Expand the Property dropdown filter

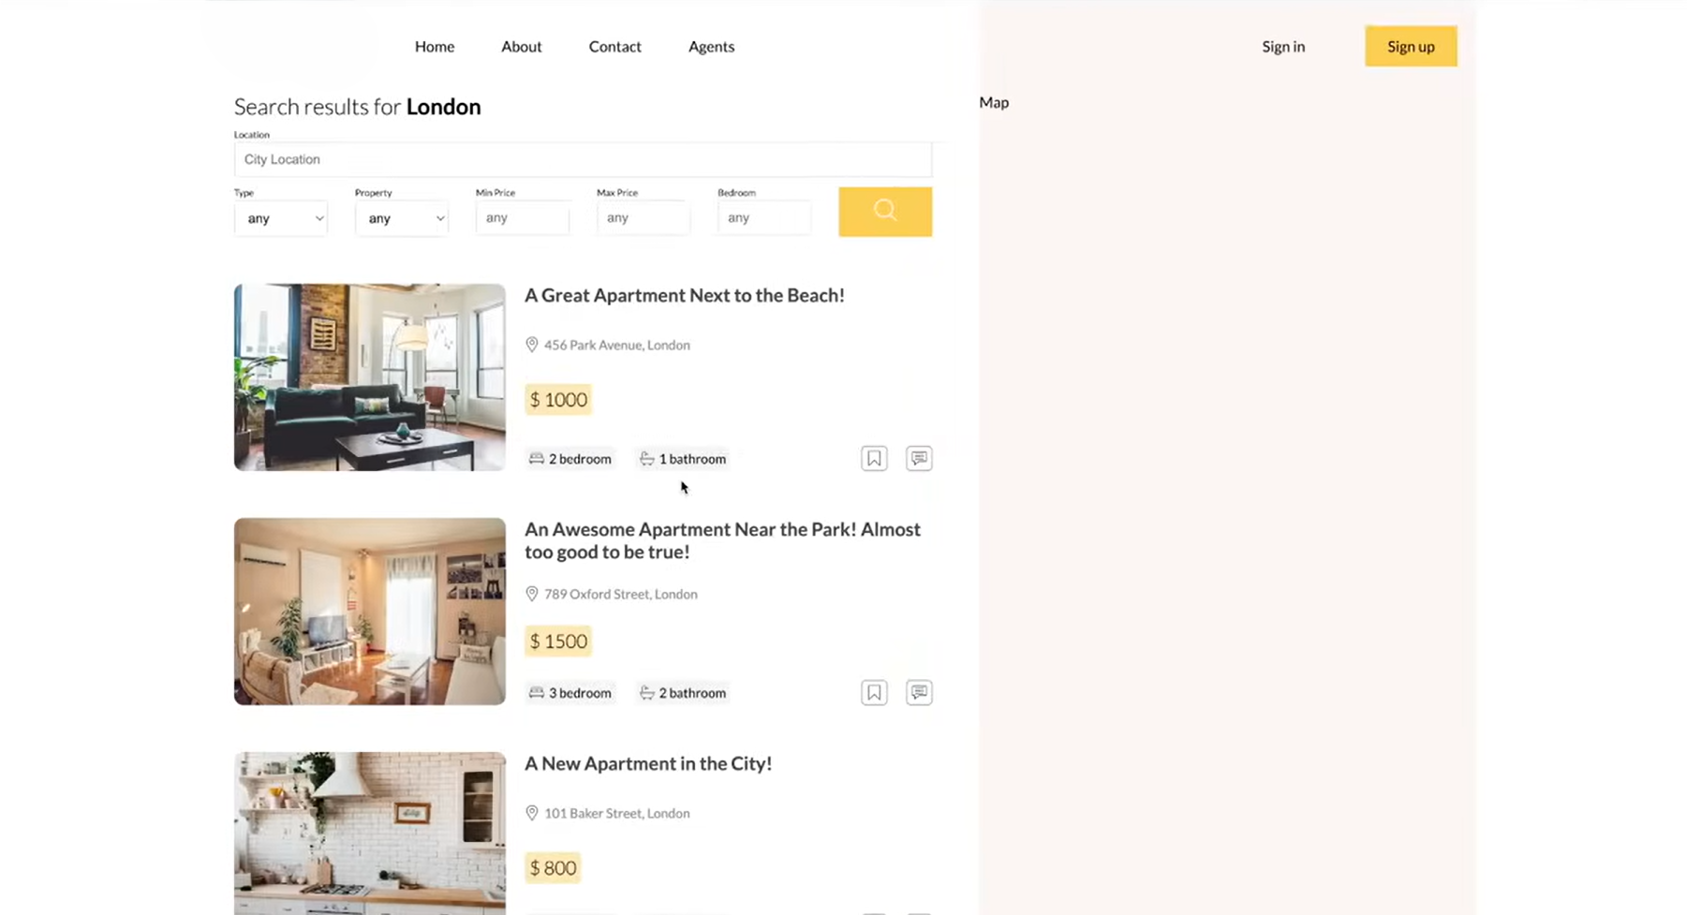tap(402, 218)
